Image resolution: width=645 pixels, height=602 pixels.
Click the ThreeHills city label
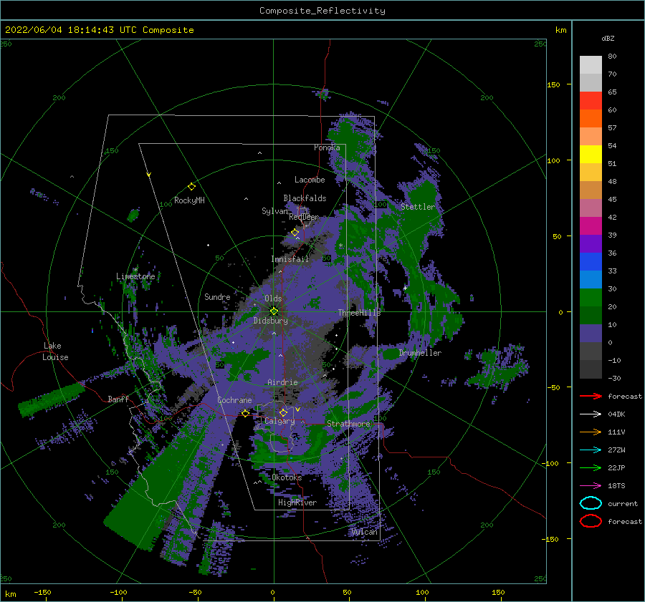pos(360,313)
